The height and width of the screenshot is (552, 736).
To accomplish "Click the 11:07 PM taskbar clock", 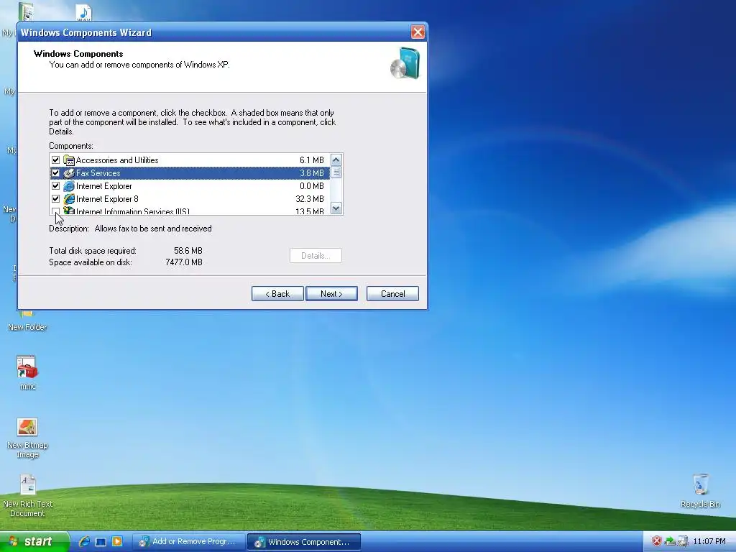I will pyautogui.click(x=709, y=542).
